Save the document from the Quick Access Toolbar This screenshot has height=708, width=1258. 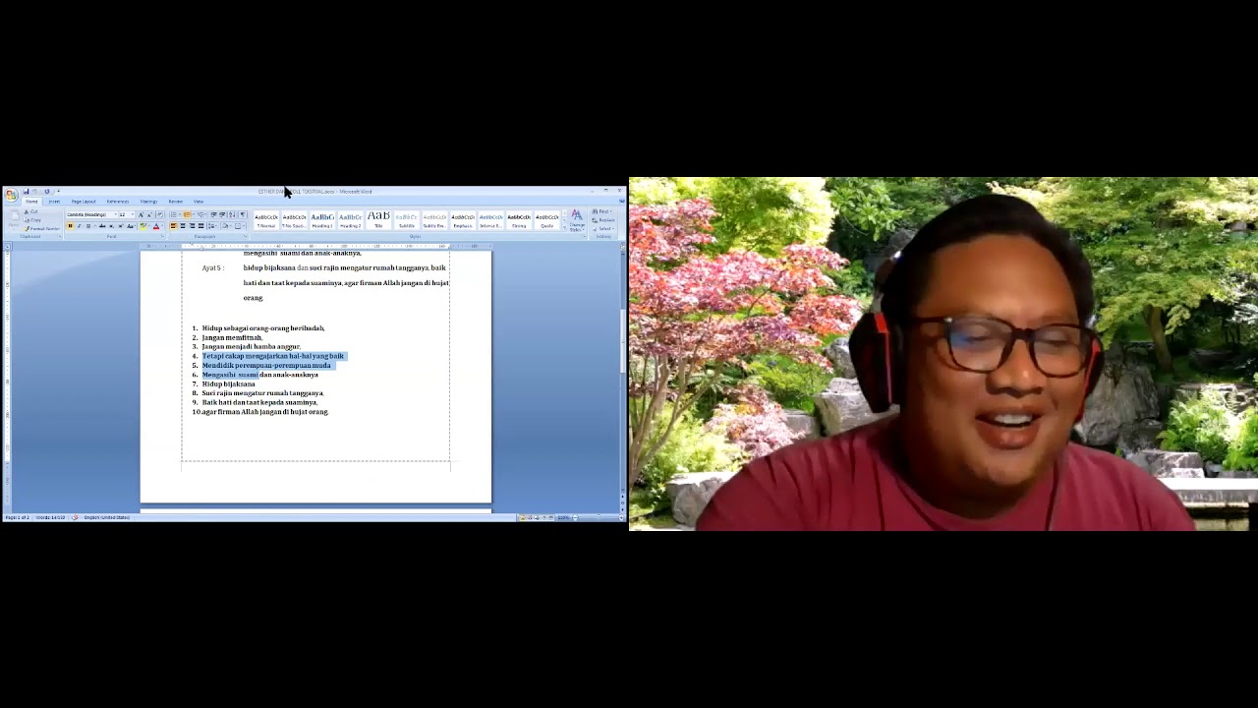26,192
